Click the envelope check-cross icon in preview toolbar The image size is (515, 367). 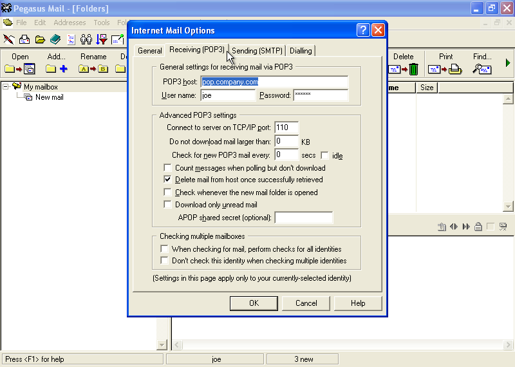[503, 227]
